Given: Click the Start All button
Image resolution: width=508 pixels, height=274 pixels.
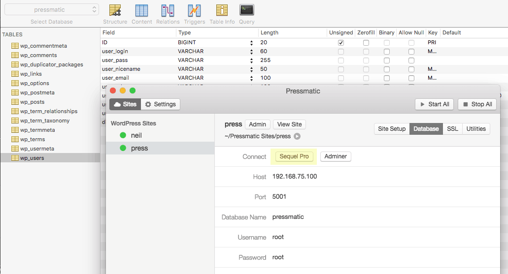Looking at the screenshot, I should tap(435, 104).
